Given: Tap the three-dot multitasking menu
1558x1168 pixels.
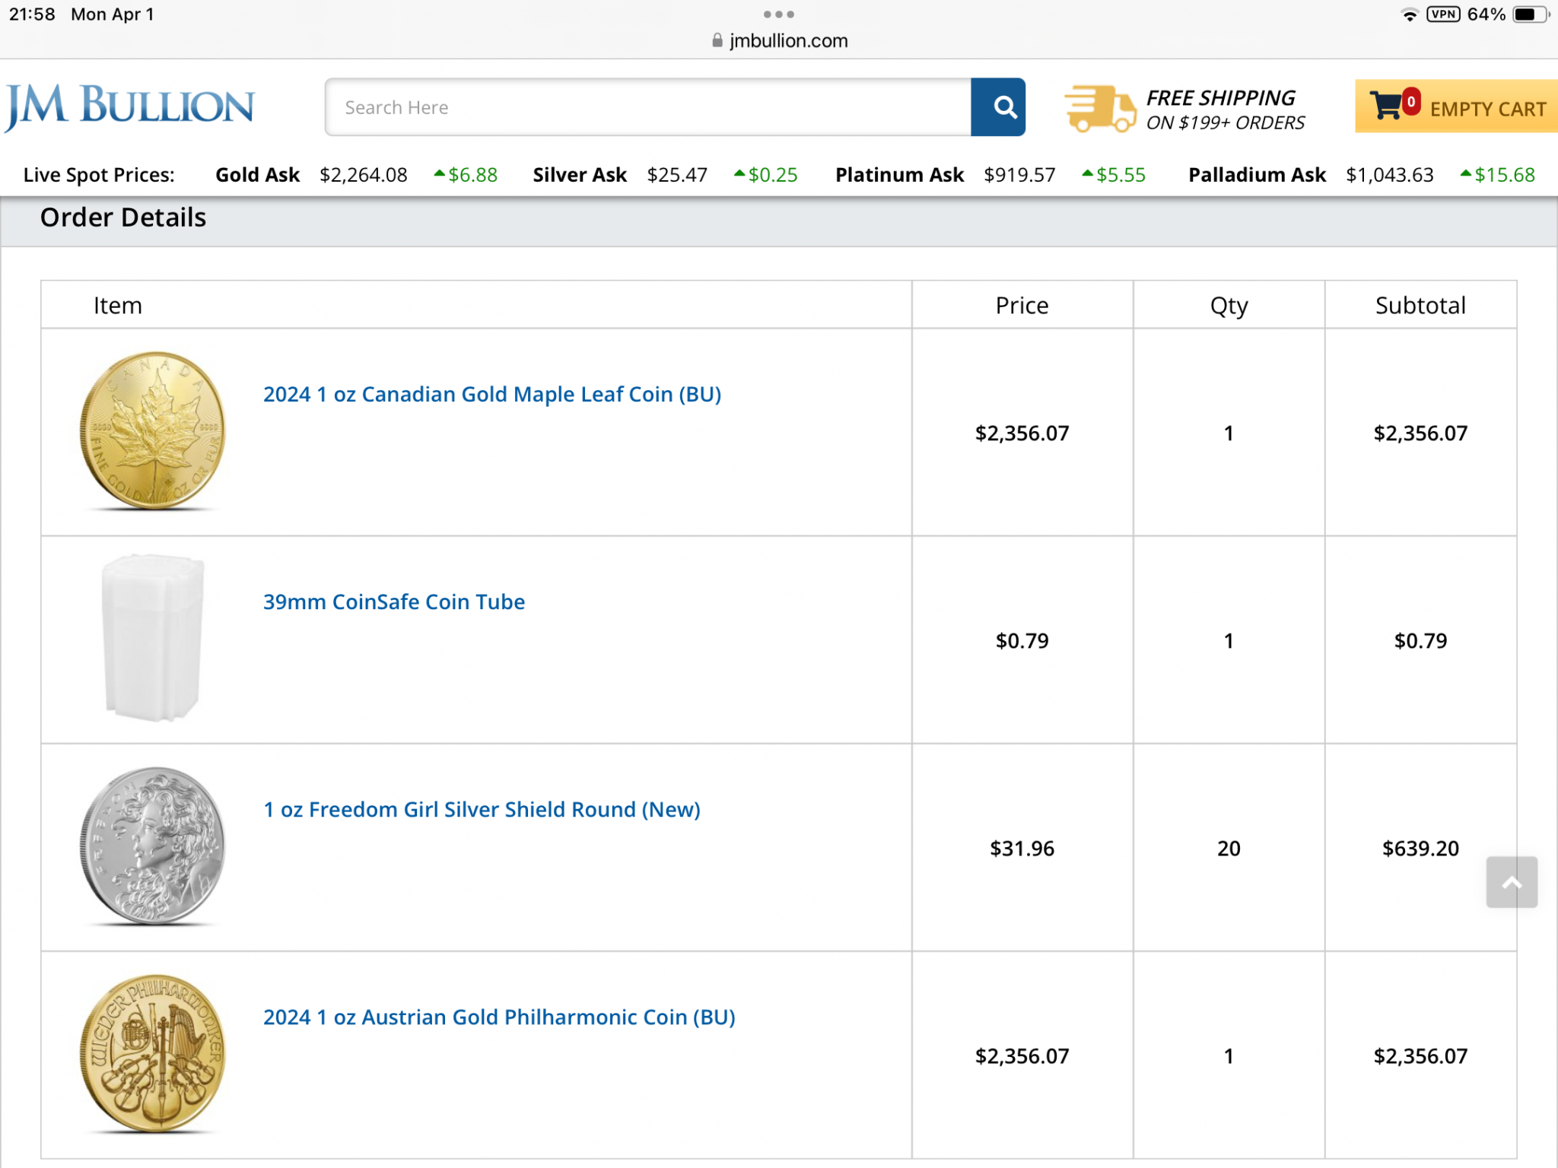Looking at the screenshot, I should point(779,14).
